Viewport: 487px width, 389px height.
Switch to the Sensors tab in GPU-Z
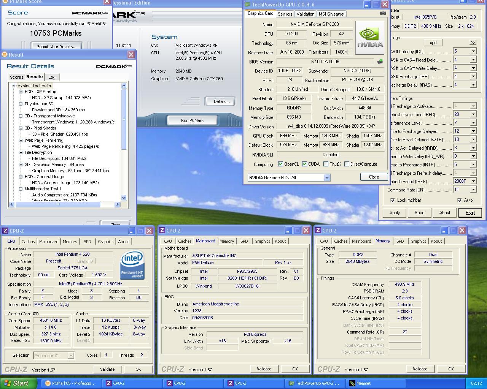(285, 14)
